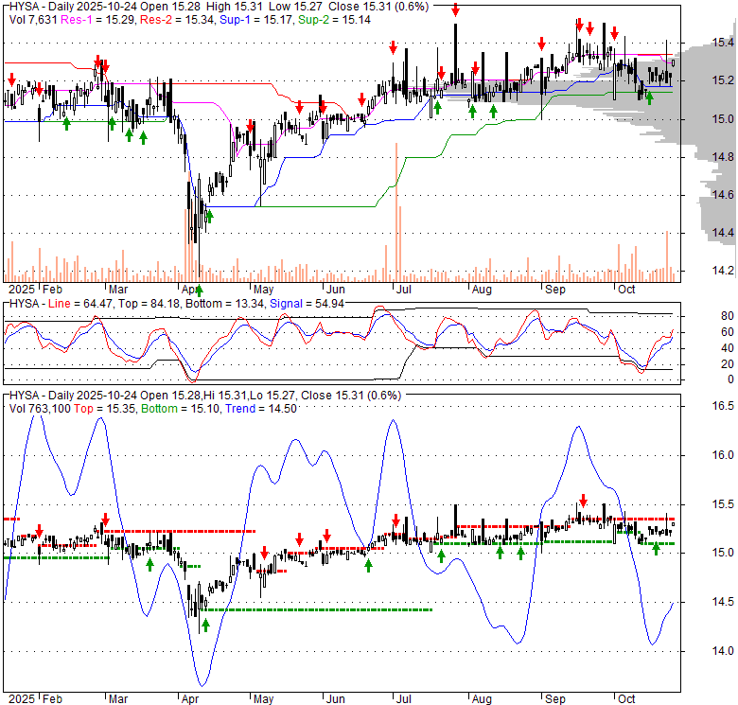Click '2025' on the top chart's date axis
This screenshot has height=705, width=738.
22,290
